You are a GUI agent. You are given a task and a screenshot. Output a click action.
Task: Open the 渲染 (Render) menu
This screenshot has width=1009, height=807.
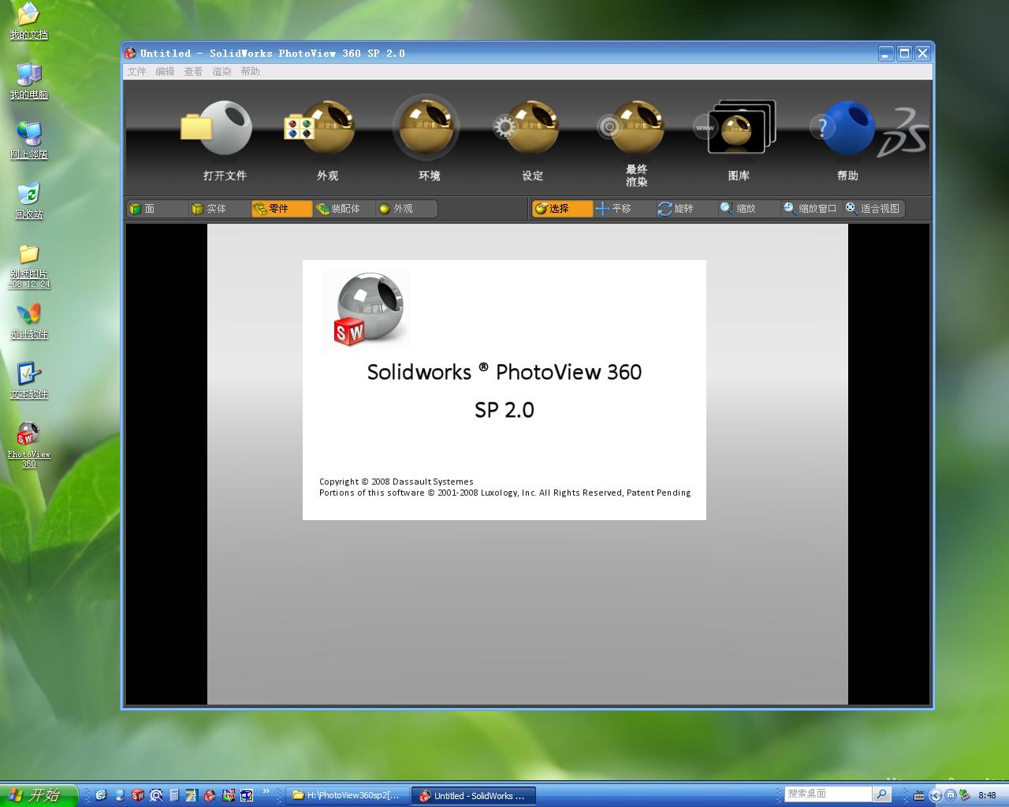tap(222, 72)
